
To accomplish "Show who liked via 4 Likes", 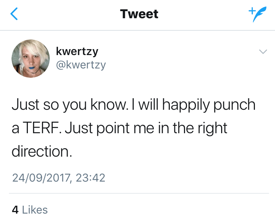I will click(30, 210).
